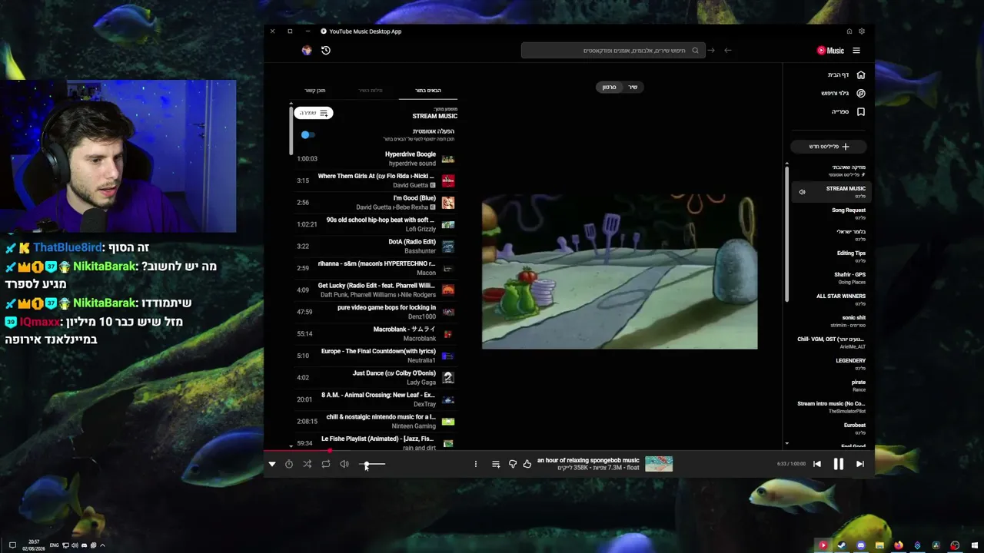Go to Home page (דף הבית) in sidebar
The width and height of the screenshot is (984, 553).
846,75
